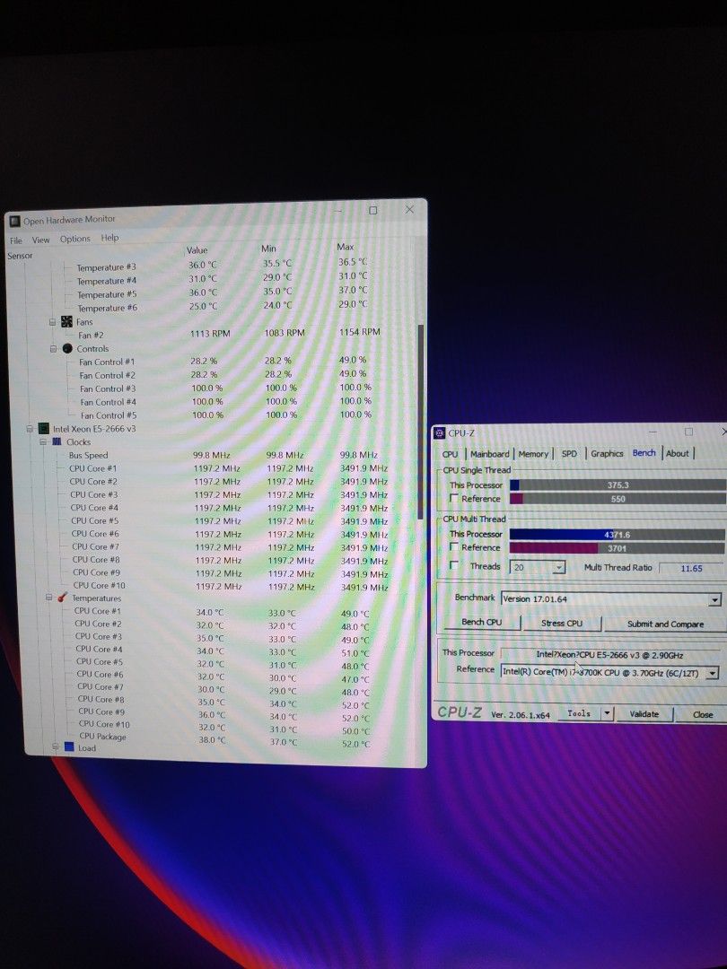
Task: Open the Benchmark version dropdown
Action: point(714,598)
